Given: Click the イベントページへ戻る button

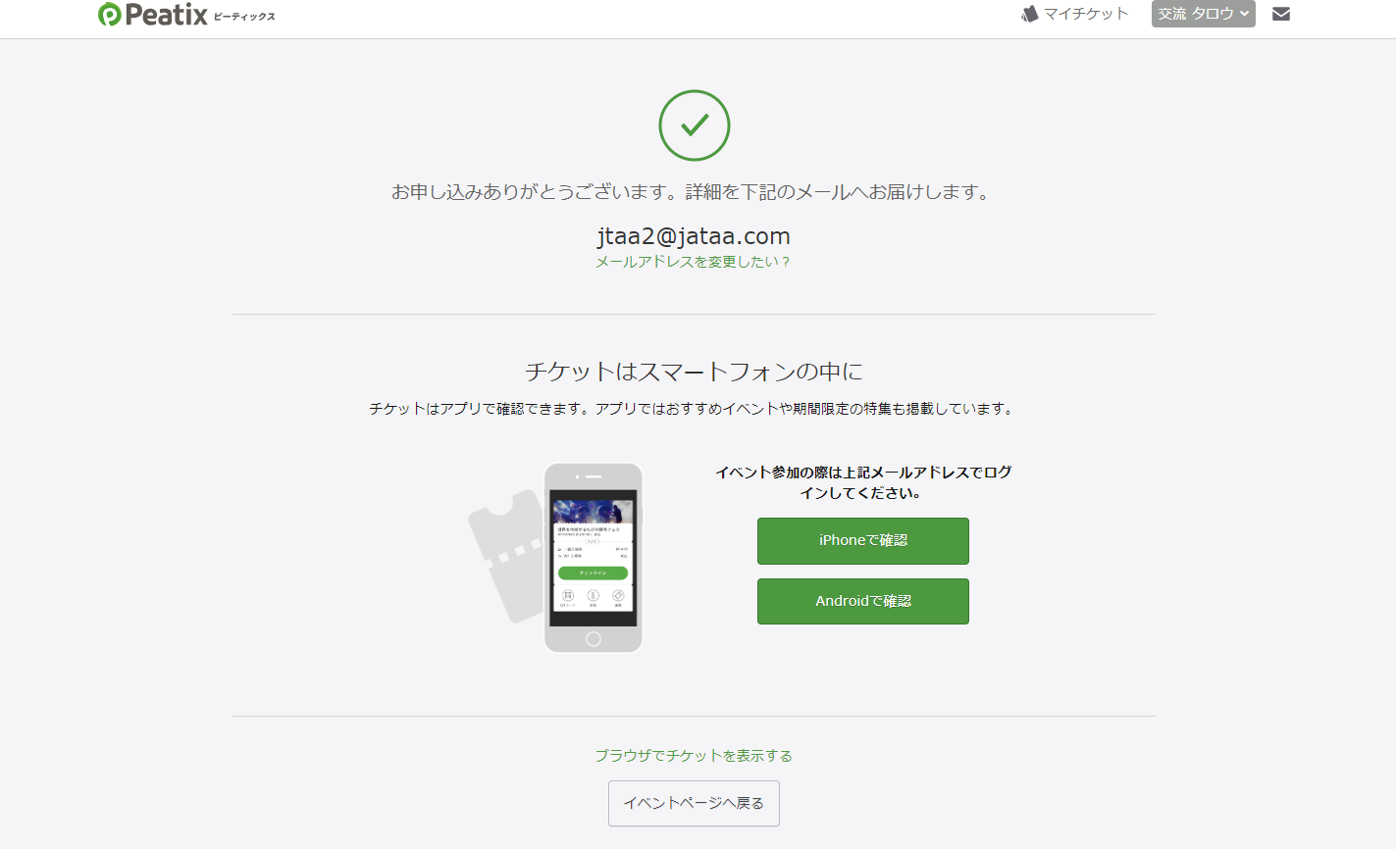Looking at the screenshot, I should (694, 803).
